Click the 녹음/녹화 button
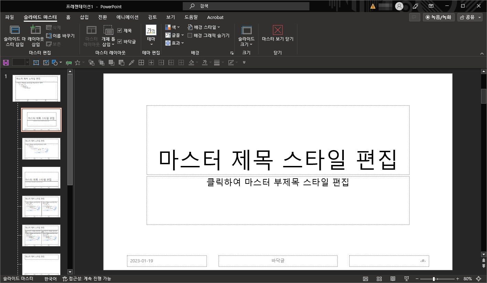 (438, 17)
